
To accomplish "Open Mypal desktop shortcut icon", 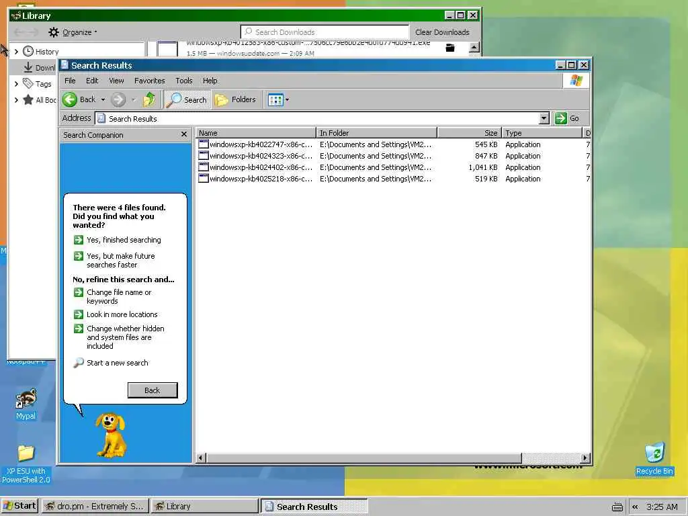I will [26, 398].
